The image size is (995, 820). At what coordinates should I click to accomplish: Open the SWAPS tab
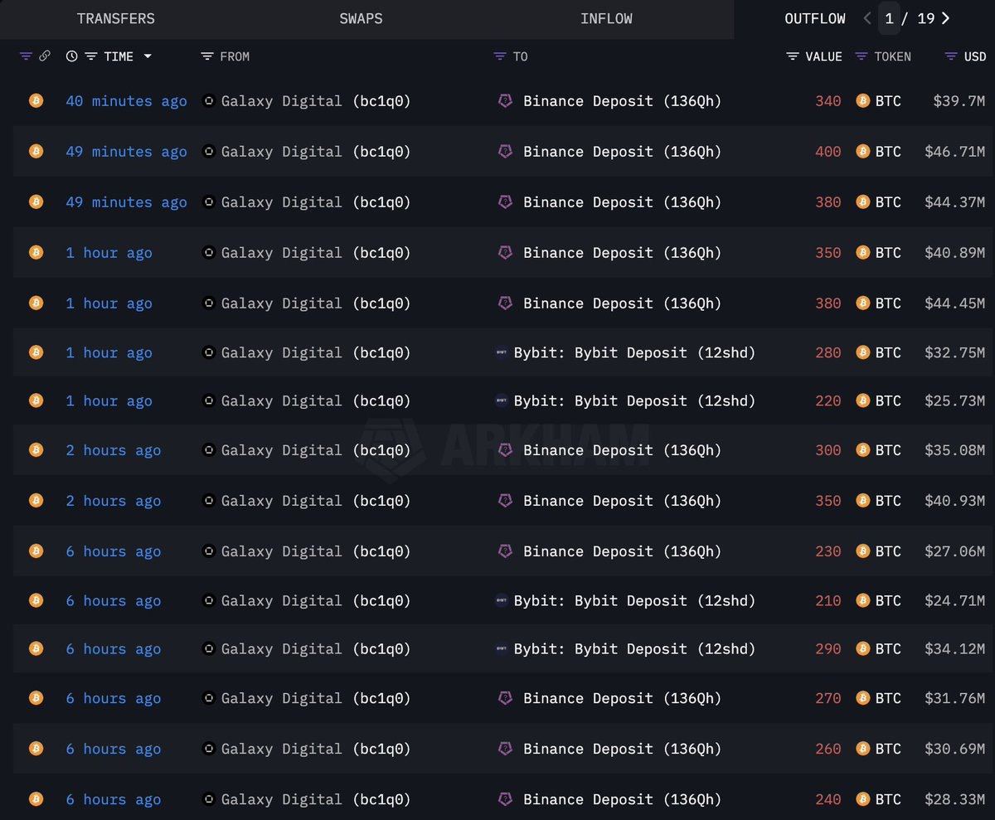pos(361,18)
